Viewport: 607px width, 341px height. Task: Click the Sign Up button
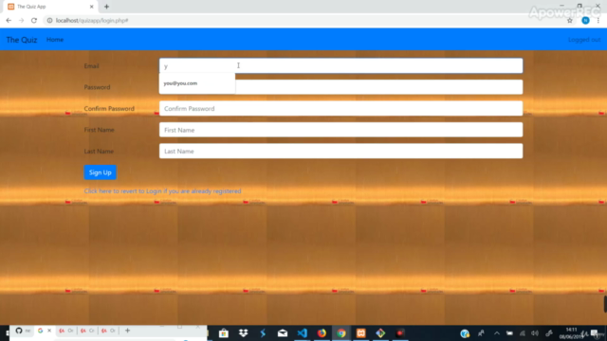[100, 172]
